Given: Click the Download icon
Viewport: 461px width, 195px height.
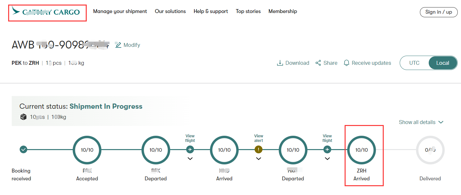Looking at the screenshot, I should [x=280, y=63].
